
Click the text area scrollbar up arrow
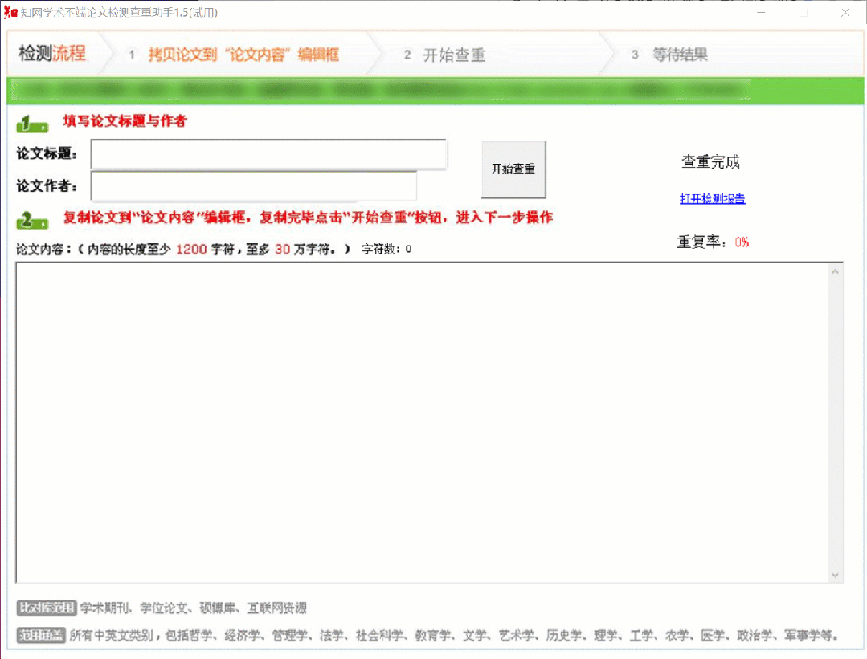pyautogui.click(x=836, y=272)
